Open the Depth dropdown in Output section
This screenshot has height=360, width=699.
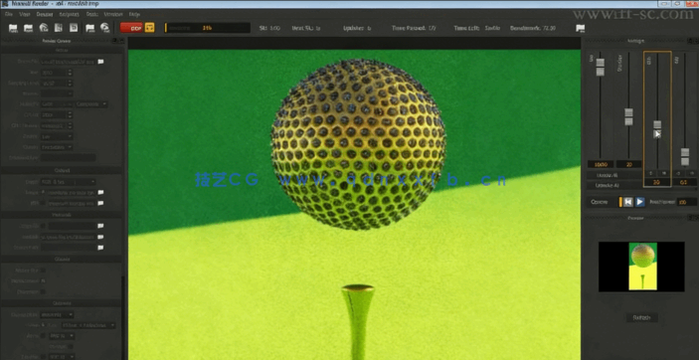(x=69, y=182)
